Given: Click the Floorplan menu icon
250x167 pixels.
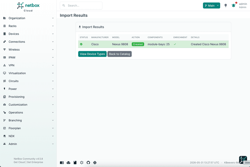Looking at the screenshot, I should tap(5, 128).
